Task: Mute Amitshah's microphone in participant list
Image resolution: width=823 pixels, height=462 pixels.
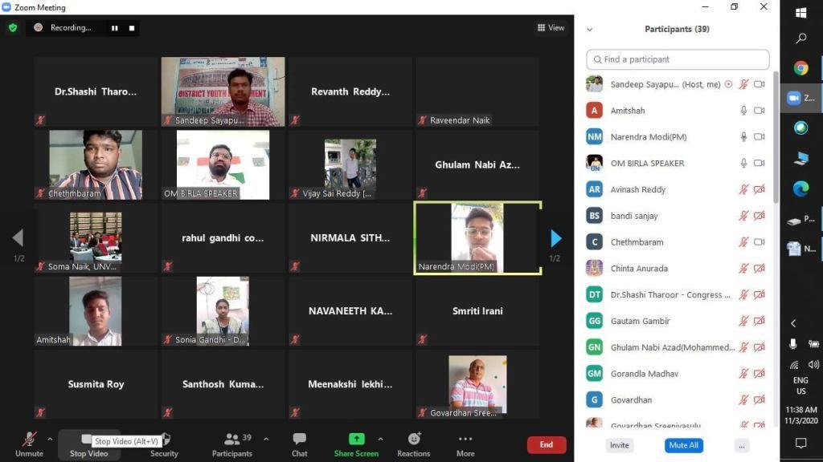Action: 743,111
